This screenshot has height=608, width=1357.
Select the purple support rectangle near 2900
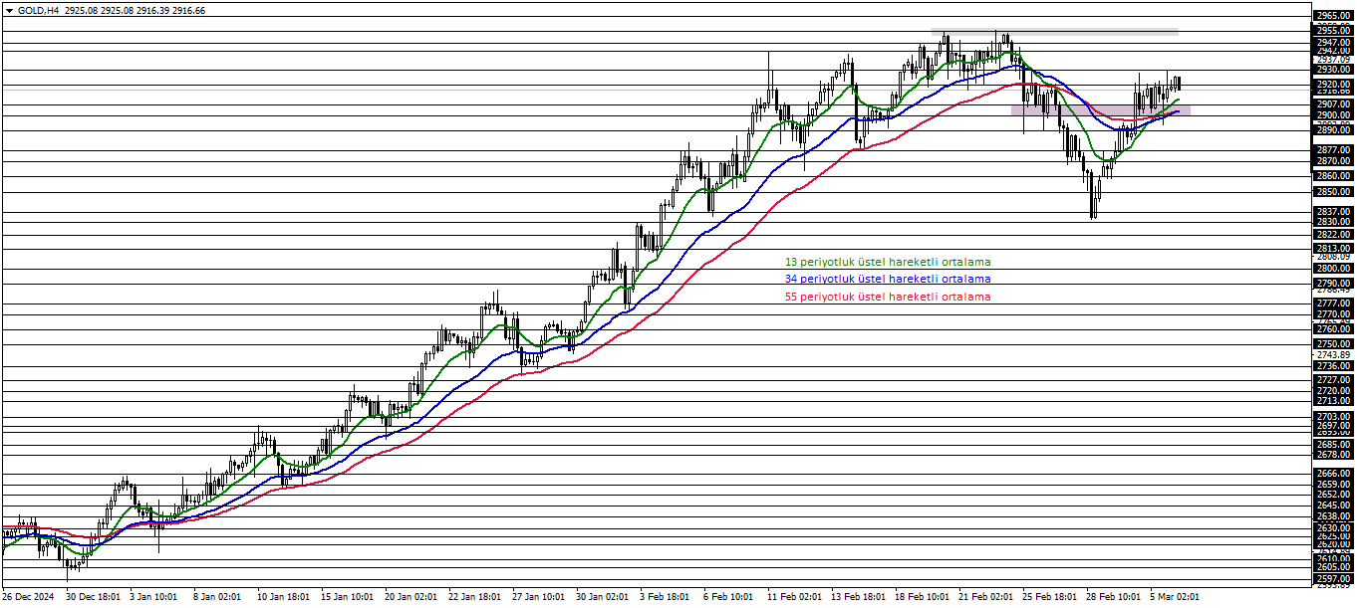[x=1100, y=109]
